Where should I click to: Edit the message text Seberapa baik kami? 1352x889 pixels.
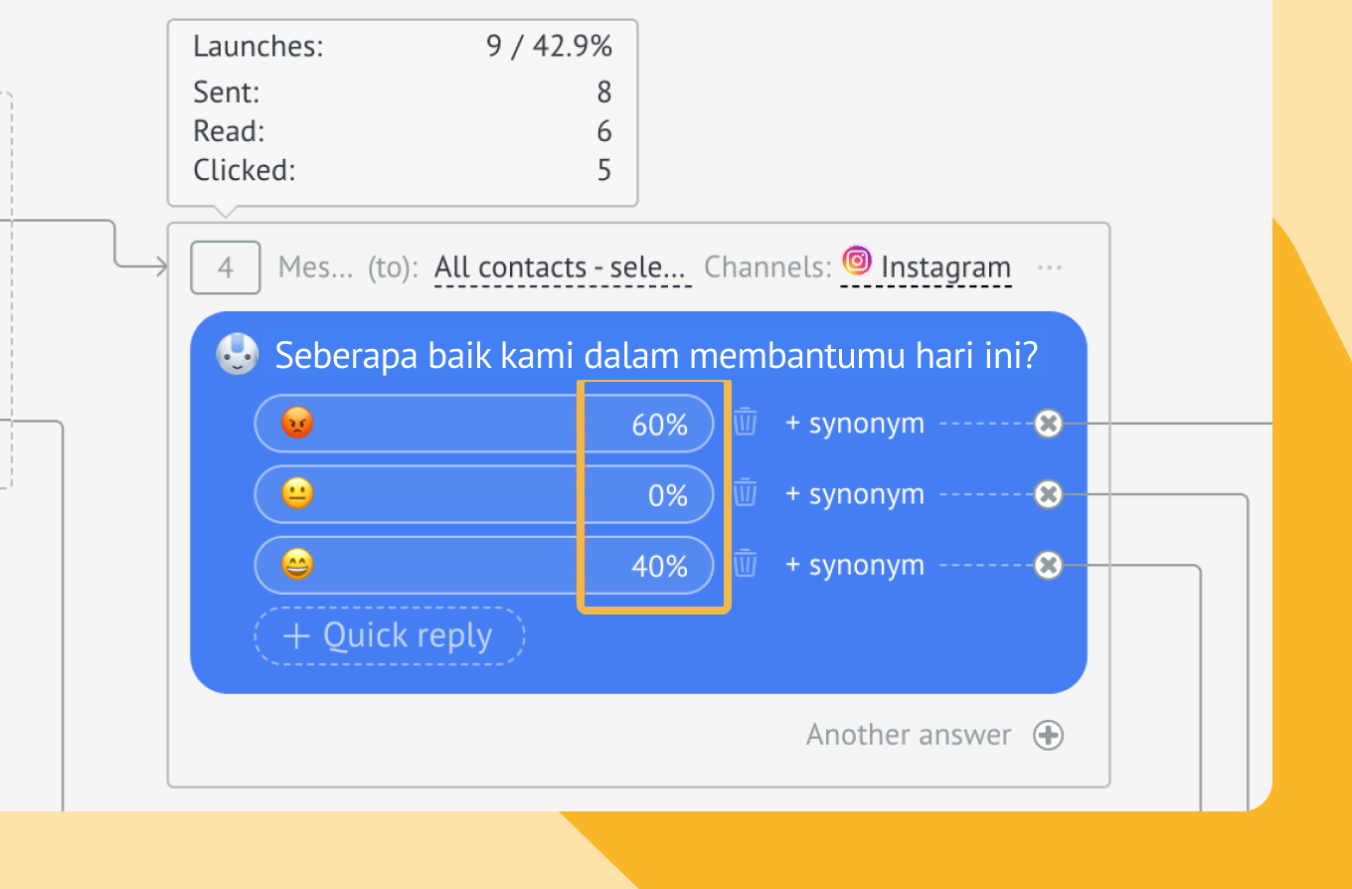point(656,355)
